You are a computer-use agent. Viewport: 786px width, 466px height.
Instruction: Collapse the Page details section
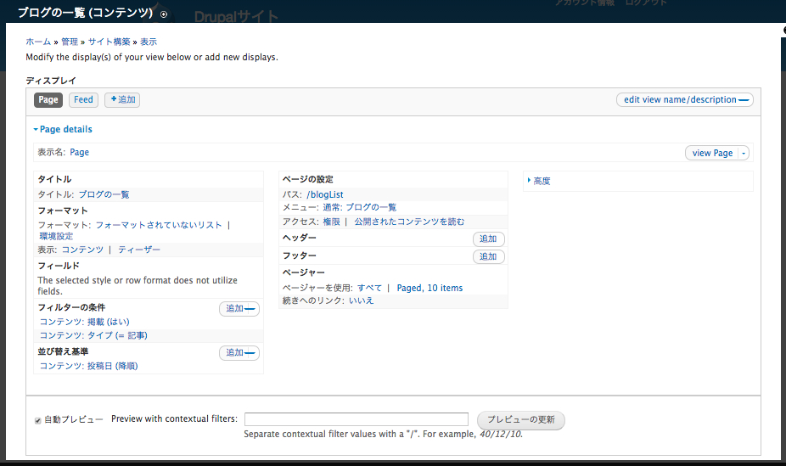(x=63, y=130)
